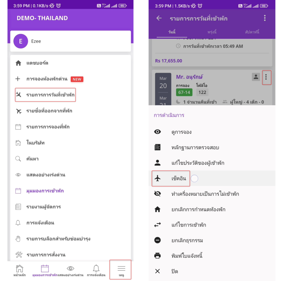Open การแจ้งเตือน bell in side menu

(x=18, y=223)
